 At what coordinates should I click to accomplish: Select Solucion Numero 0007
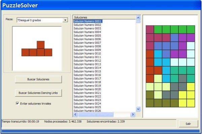pos(87,43)
